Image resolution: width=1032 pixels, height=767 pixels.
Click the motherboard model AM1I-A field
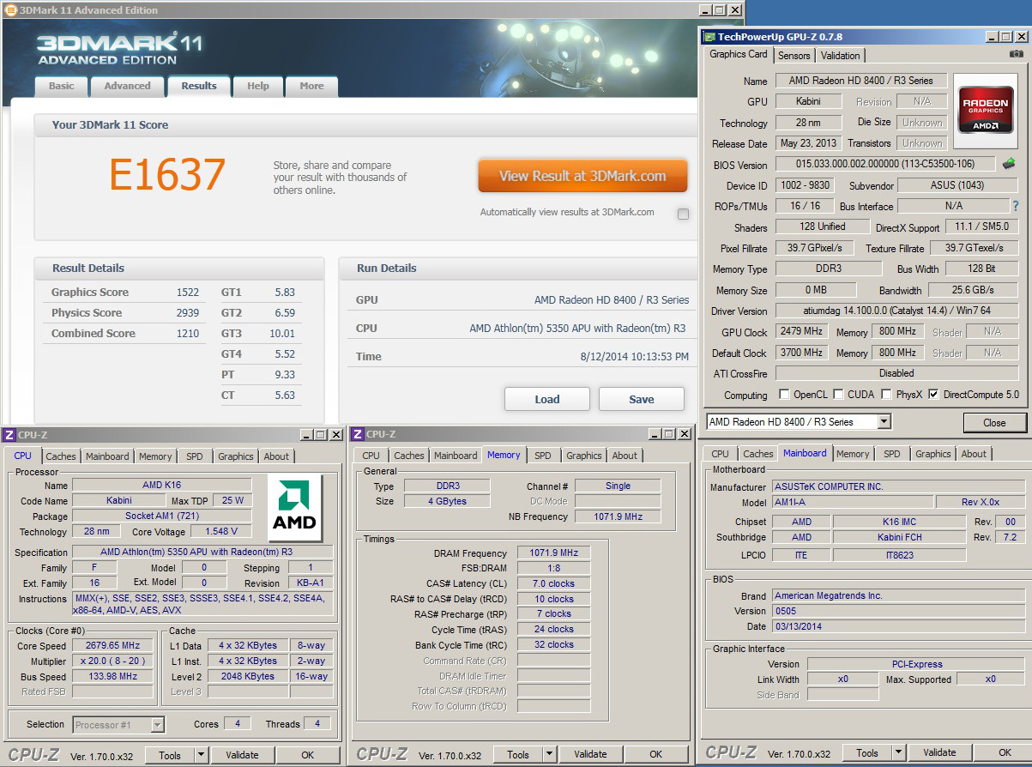pos(852,503)
